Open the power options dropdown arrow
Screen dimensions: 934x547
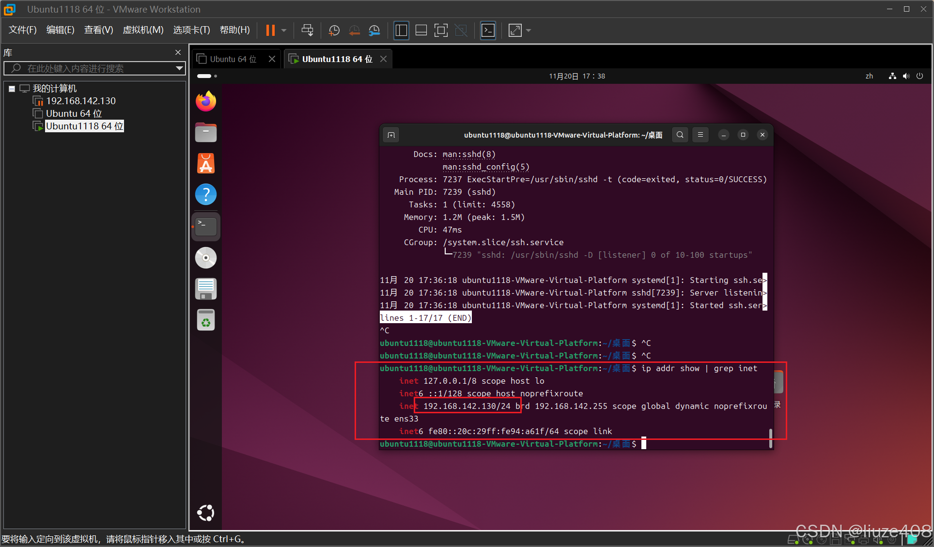(x=284, y=31)
